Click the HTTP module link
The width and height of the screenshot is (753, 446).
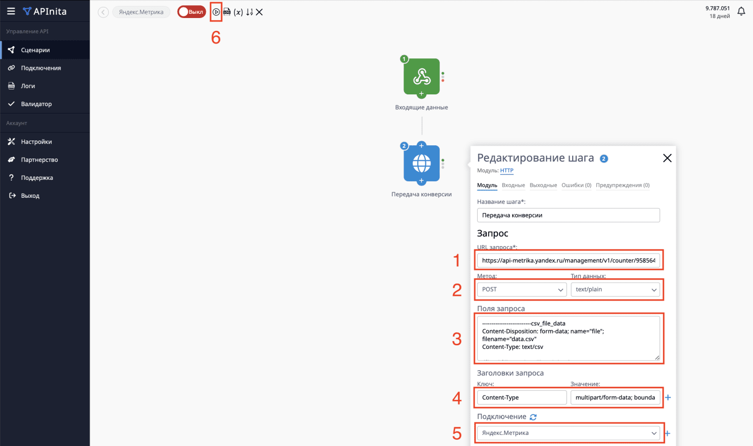(506, 170)
